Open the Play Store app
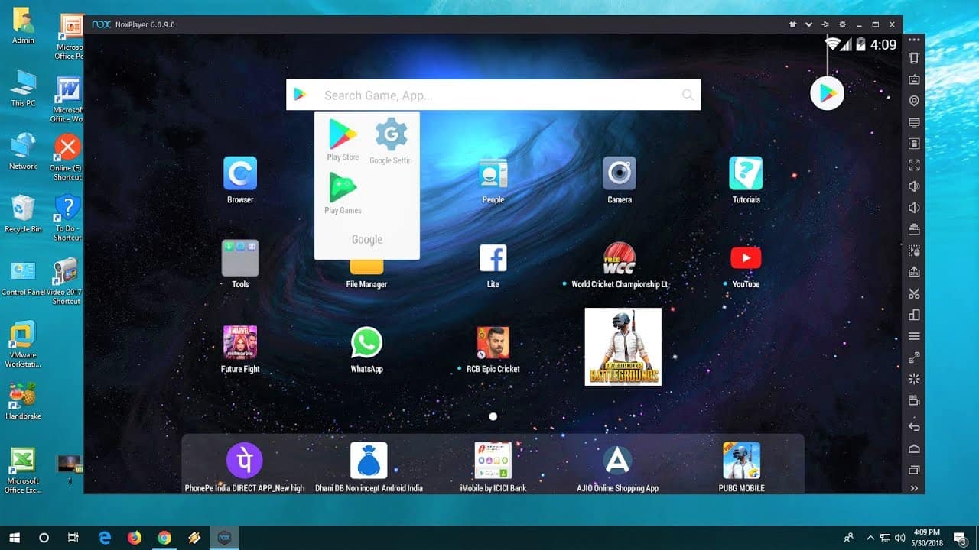Image resolution: width=979 pixels, height=550 pixels. (x=342, y=137)
